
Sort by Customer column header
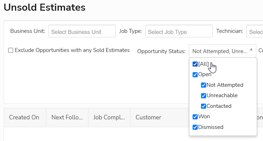pyautogui.click(x=148, y=117)
